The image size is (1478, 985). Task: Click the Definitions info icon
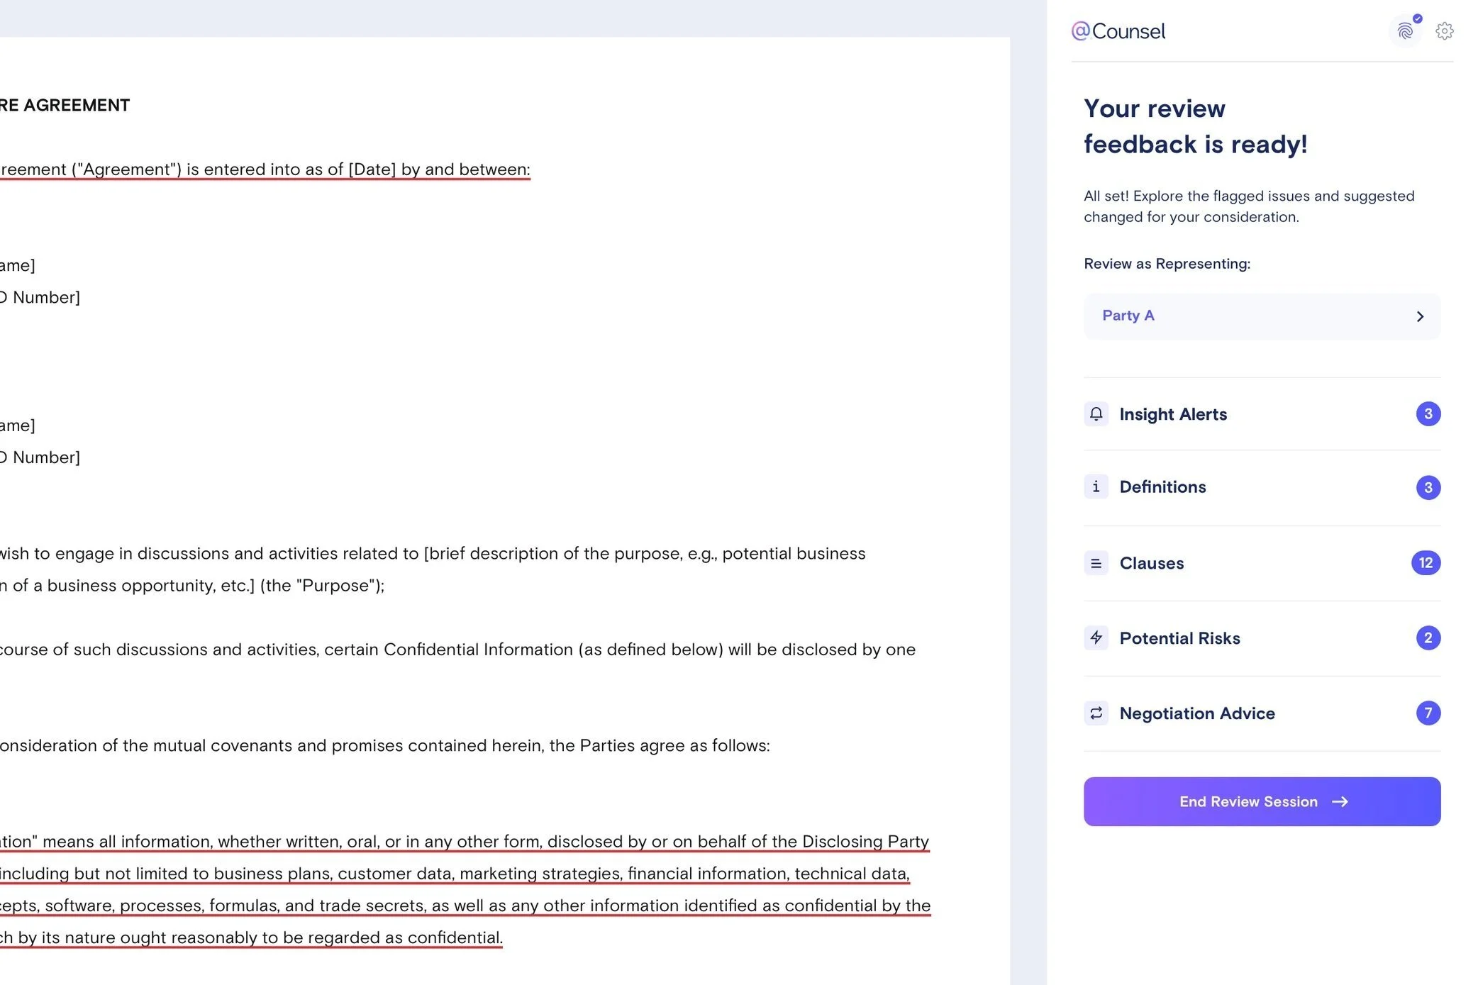(1096, 487)
